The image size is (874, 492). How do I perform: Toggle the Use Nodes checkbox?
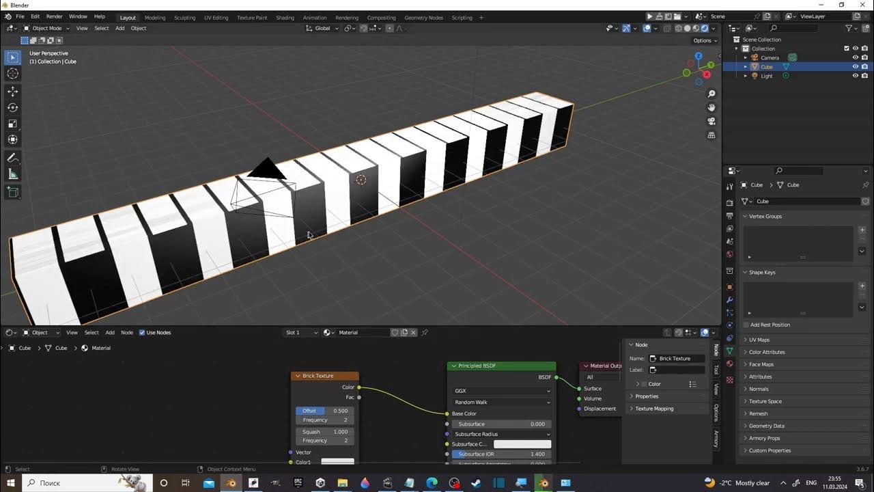point(142,333)
